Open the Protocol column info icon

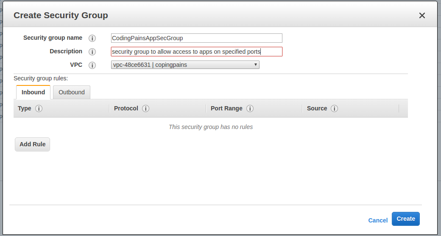146,108
